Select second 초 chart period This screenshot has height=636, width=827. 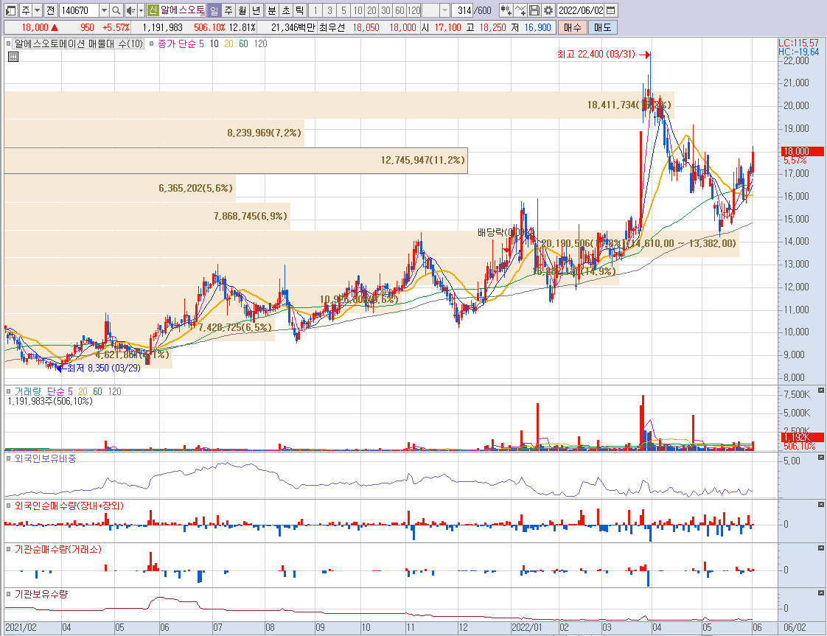click(285, 10)
